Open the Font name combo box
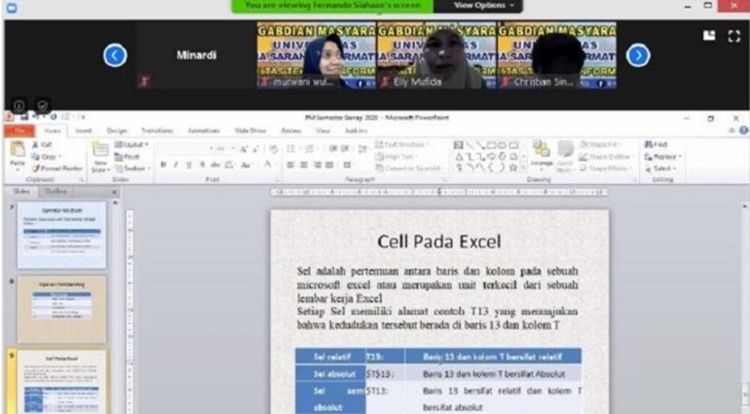Screen dimensions: 750x414 point(186,149)
